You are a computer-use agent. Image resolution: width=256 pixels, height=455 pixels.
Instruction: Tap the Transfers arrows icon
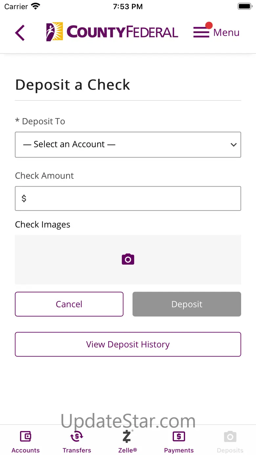[x=77, y=437]
